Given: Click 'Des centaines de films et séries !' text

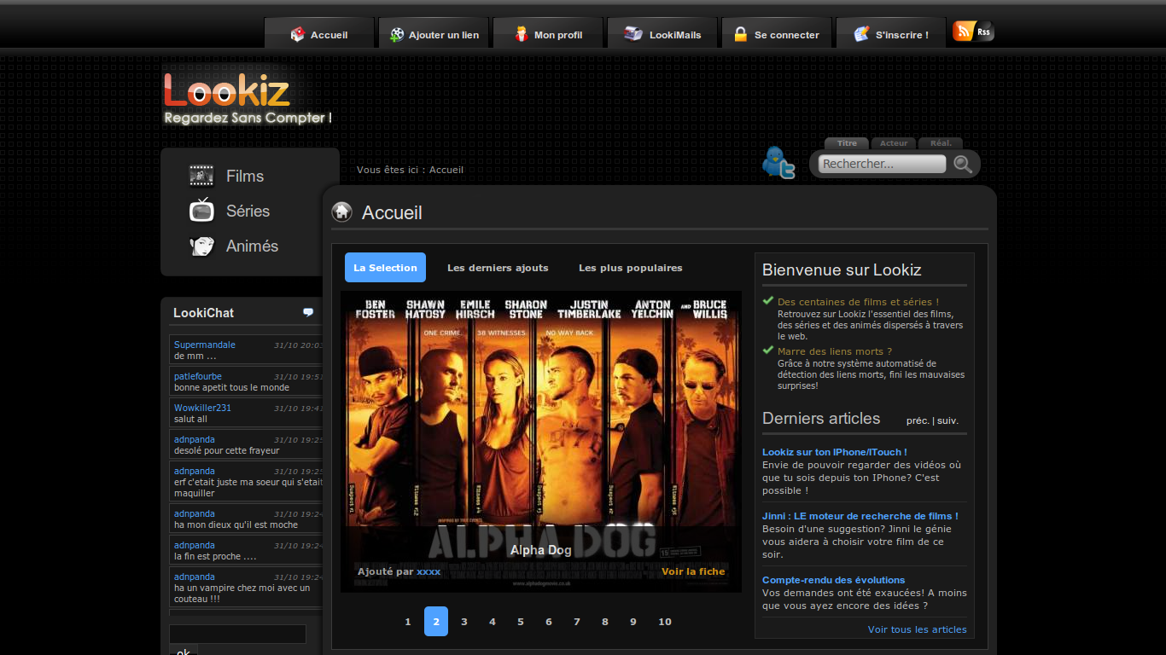Looking at the screenshot, I should 858,302.
